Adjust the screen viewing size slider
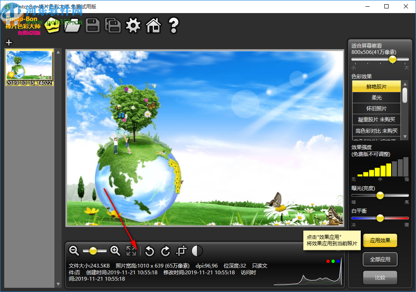 coord(380,59)
